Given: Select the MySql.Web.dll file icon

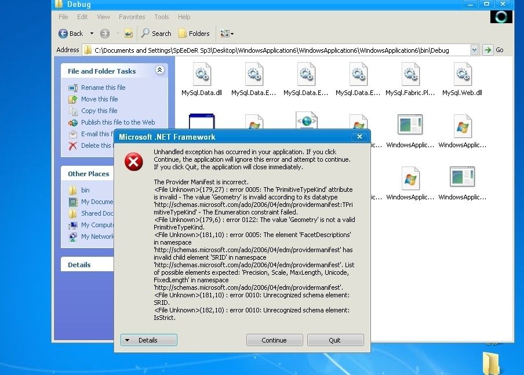Looking at the screenshot, I should point(462,75).
